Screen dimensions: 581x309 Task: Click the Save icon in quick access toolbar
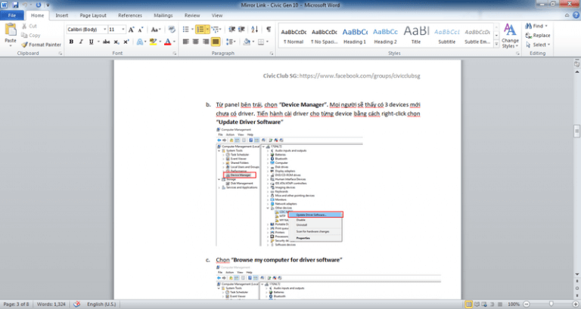(x=16, y=5)
